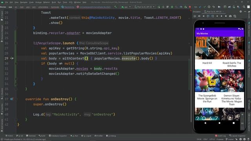This screenshot has width=251, height=141.
Task: Hide the Emulator panel with minimize dash
Action: [245, 11]
